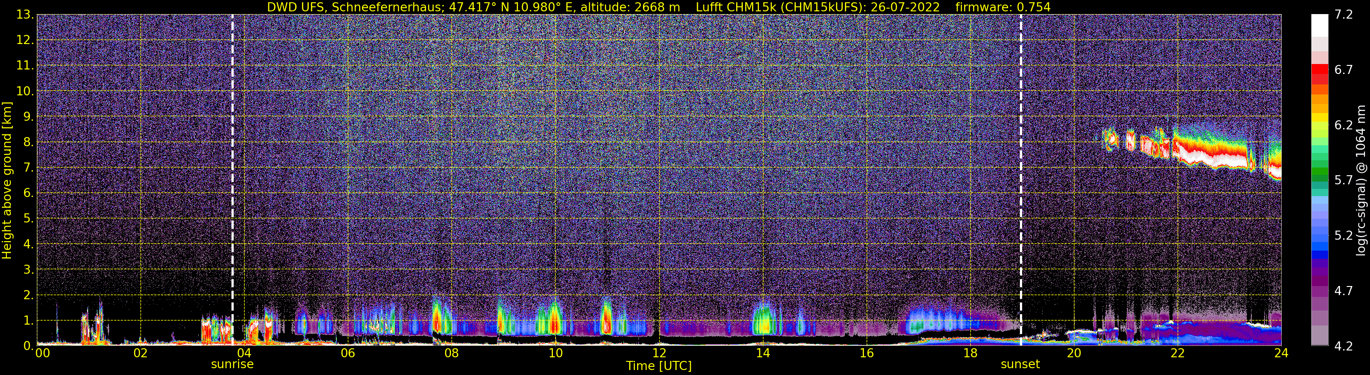
Task: Click the 13 height tick label
Action: [x=25, y=15]
